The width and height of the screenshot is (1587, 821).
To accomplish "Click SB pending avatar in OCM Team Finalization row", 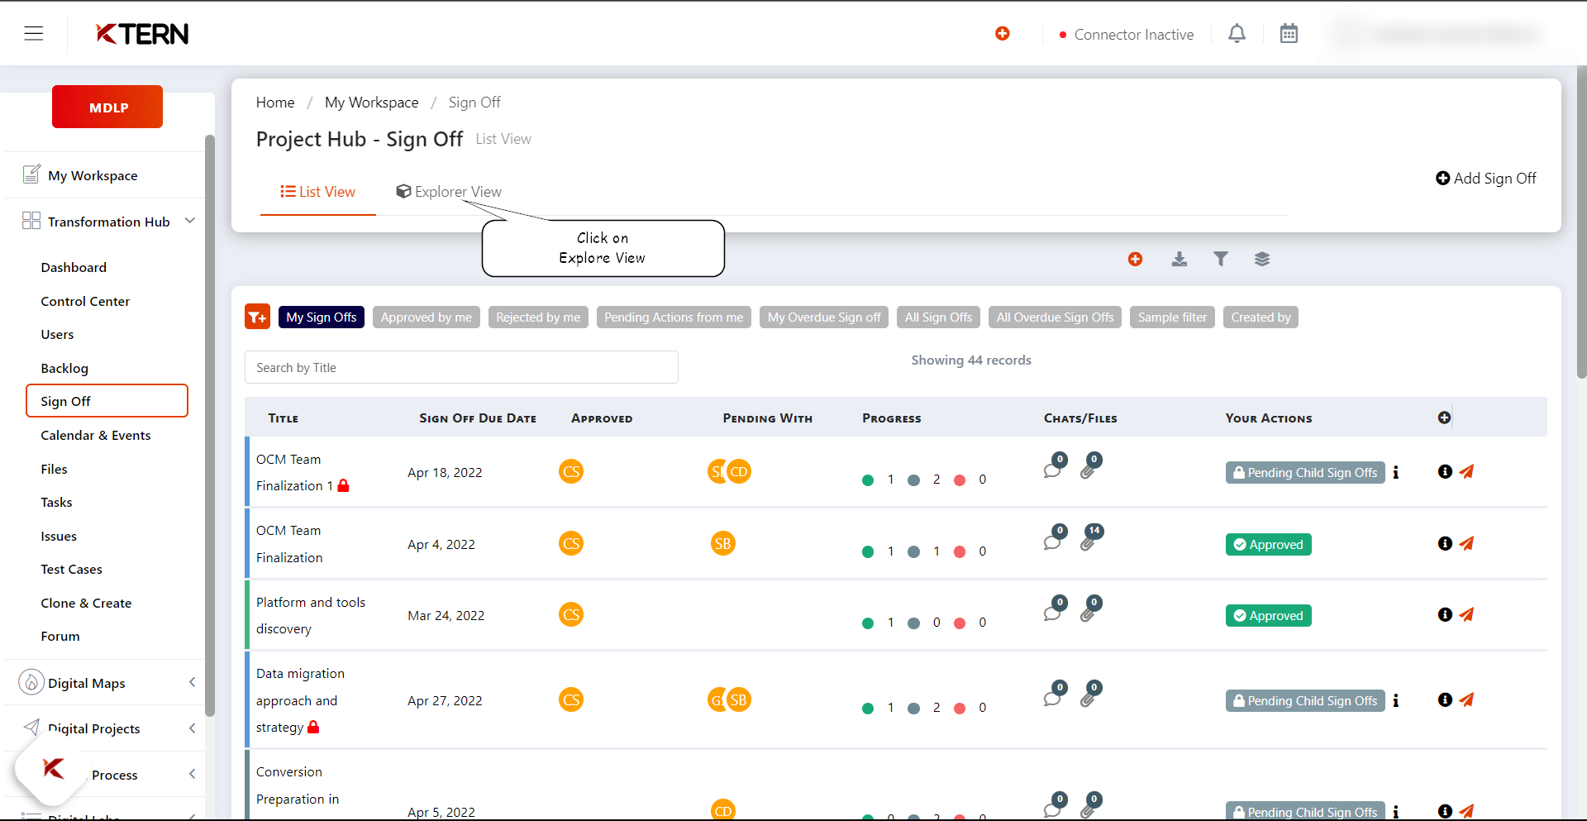I will click(x=723, y=543).
